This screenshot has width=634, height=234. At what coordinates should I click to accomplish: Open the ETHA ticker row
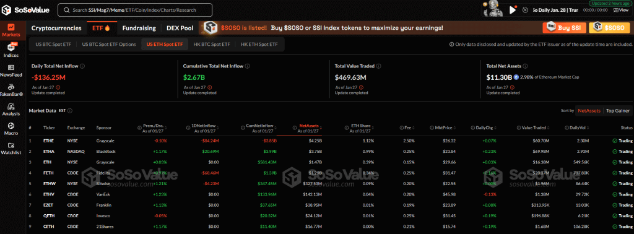click(331, 152)
